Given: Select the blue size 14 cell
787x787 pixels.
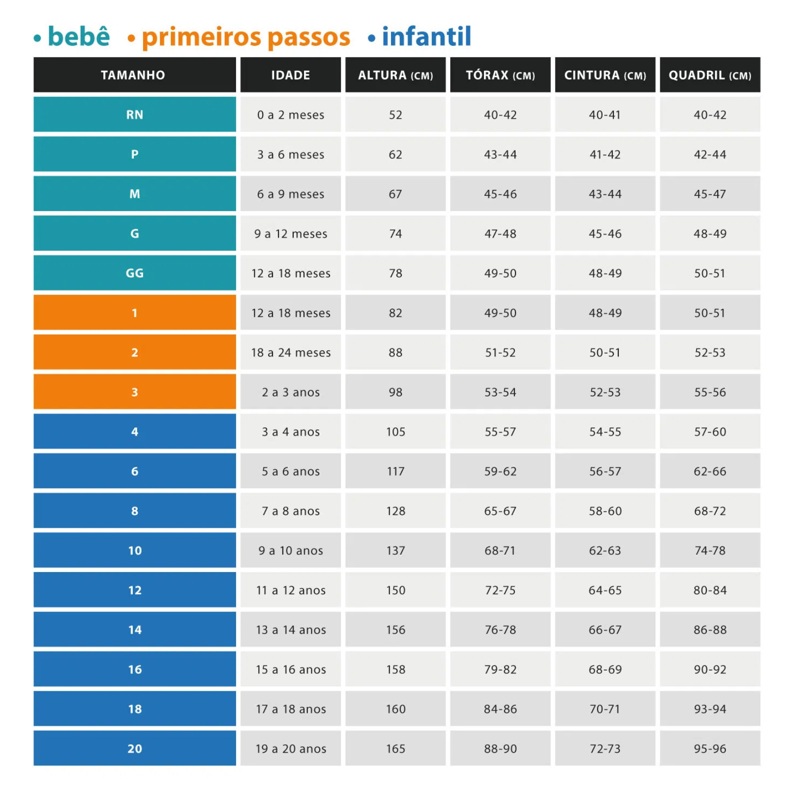Looking at the screenshot, I should tap(134, 630).
